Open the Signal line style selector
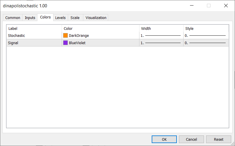235x146 pixels. pyautogui.click(x=206, y=43)
